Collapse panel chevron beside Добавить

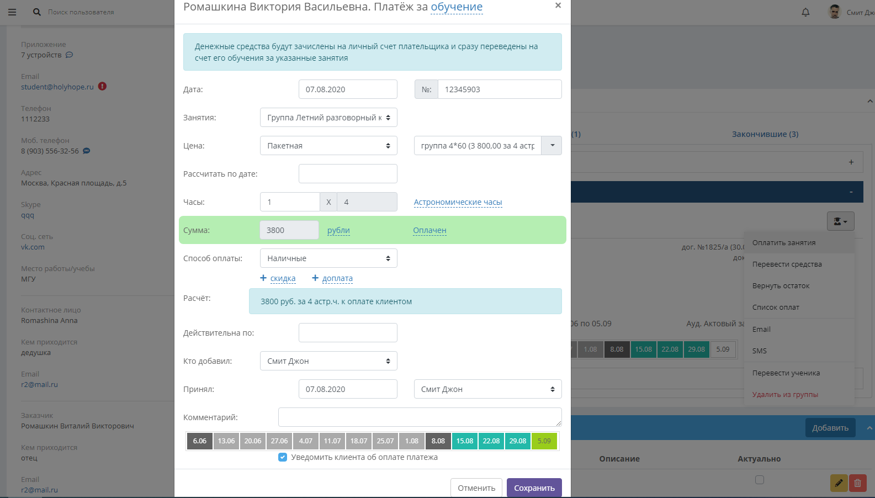[x=869, y=428]
